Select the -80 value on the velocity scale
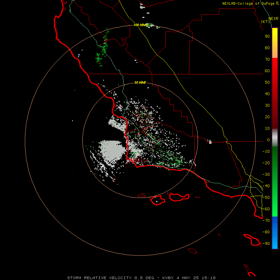The image size is (280, 280). point(266,232)
